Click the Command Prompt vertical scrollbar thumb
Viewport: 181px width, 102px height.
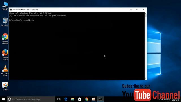point(146,16)
